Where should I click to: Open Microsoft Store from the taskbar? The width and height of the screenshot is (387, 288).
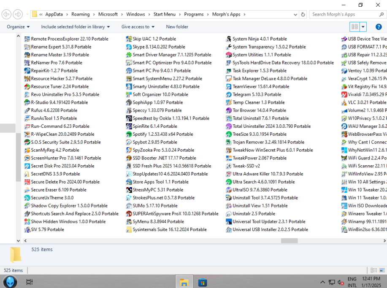click(203, 282)
